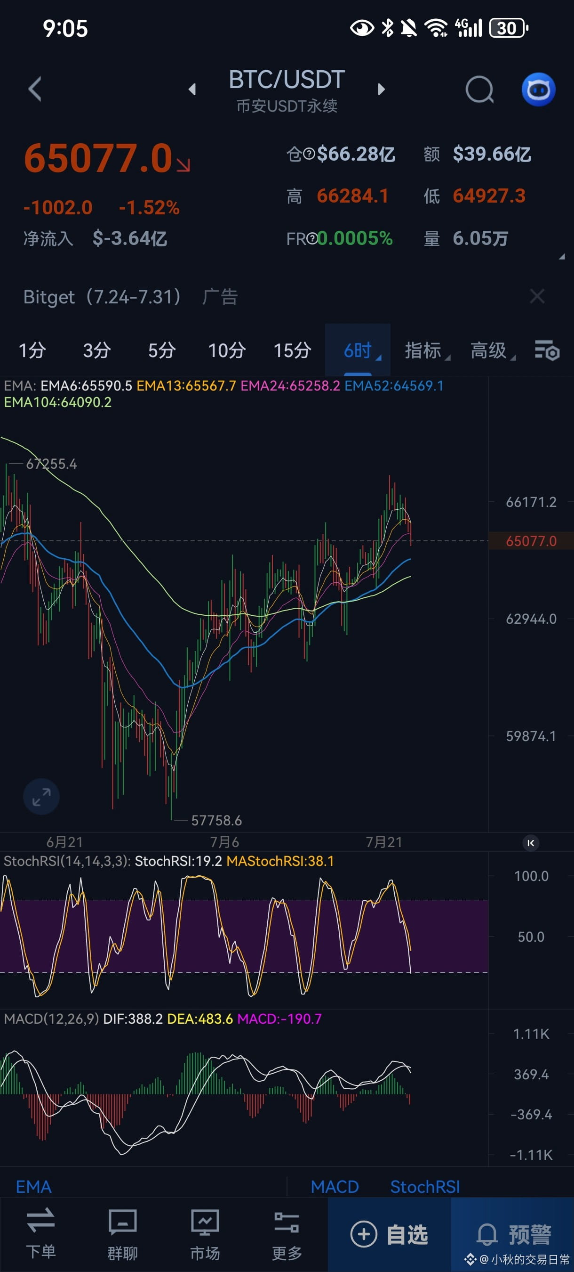This screenshot has width=574, height=1272.
Task: Tap the 67255.4 high price label
Action: [51, 464]
